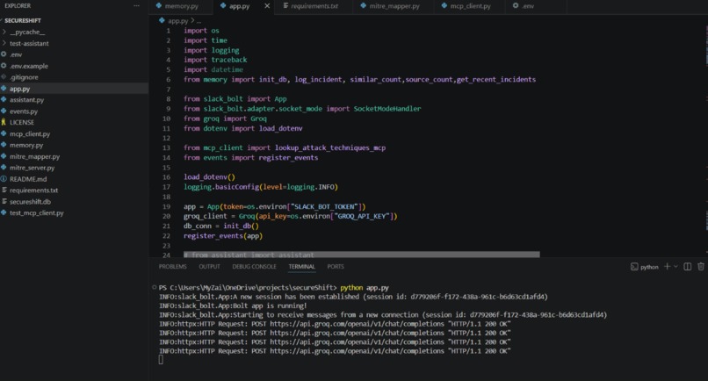This screenshot has height=381, width=708.
Task: Click the file icon beside secureshift.db
Action: (4, 201)
